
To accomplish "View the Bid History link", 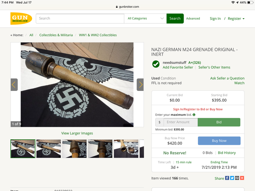I will (227, 153).
